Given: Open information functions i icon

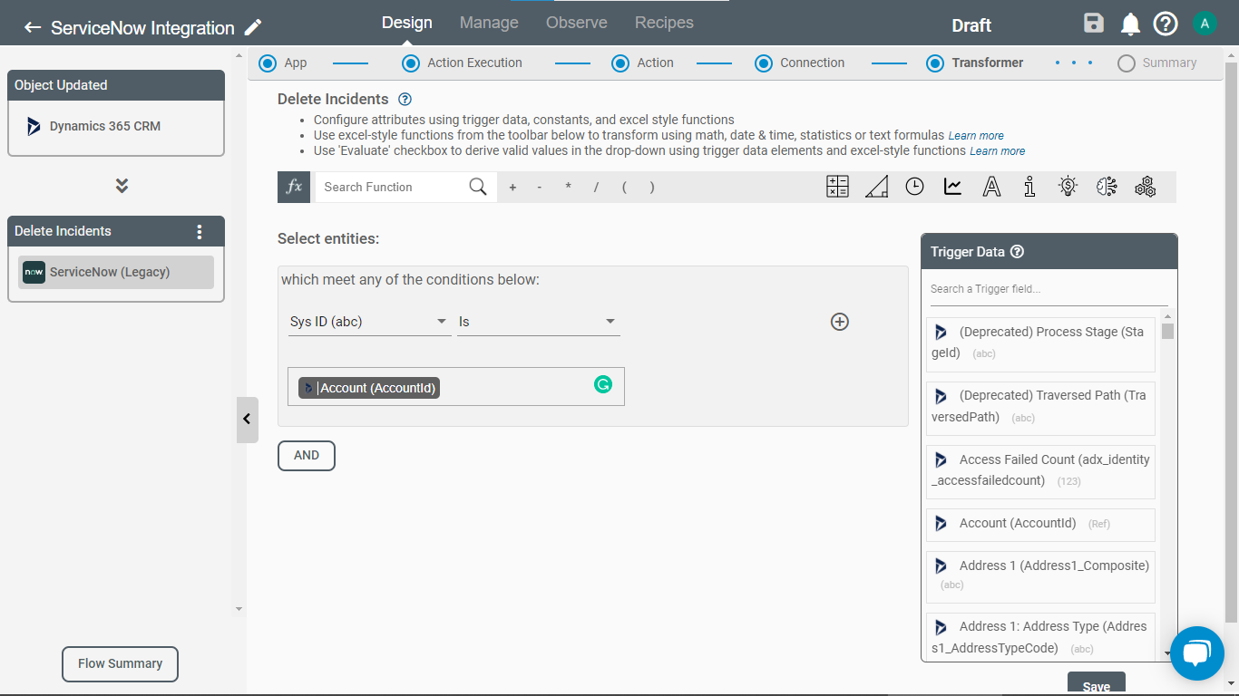Looking at the screenshot, I should tap(1029, 187).
